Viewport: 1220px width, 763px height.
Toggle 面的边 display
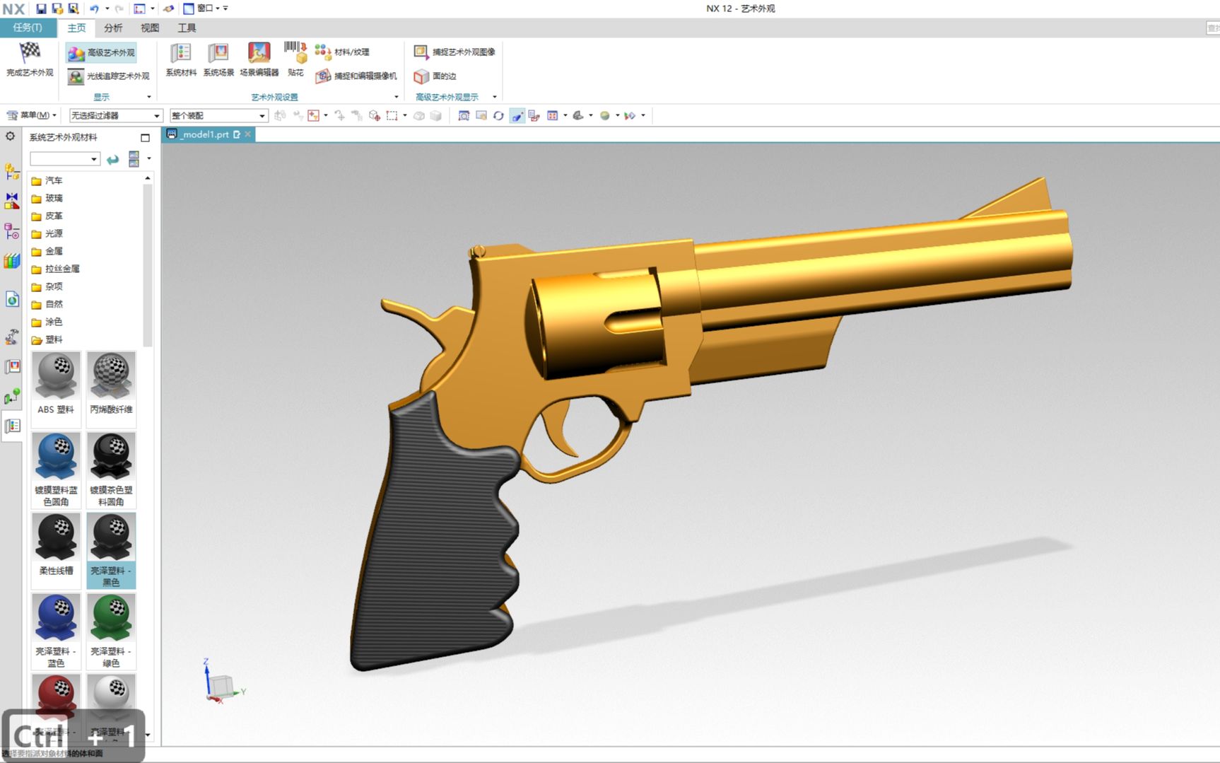click(435, 76)
